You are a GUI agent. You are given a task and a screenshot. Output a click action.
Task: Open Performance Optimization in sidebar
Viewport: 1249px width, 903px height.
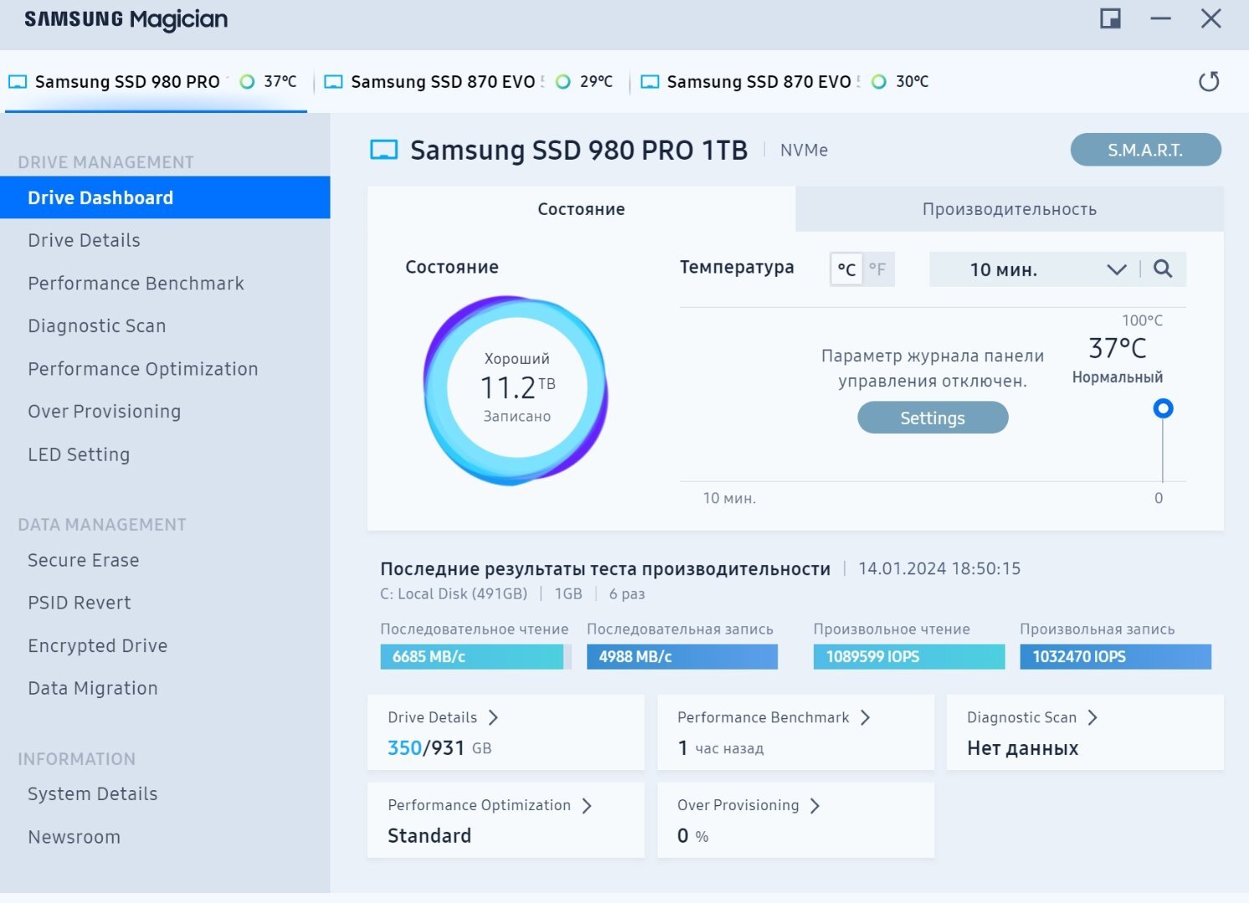tap(143, 369)
